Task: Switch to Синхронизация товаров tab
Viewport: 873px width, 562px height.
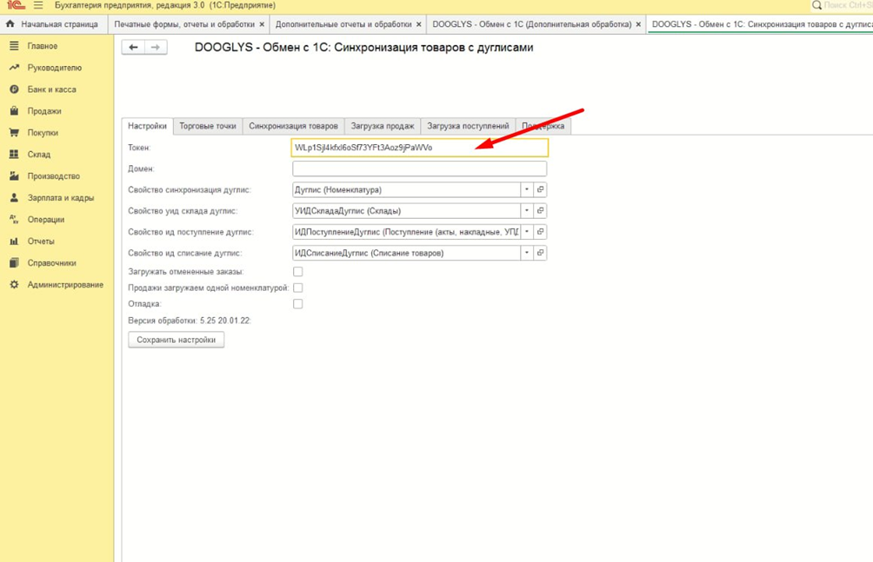Action: [293, 126]
